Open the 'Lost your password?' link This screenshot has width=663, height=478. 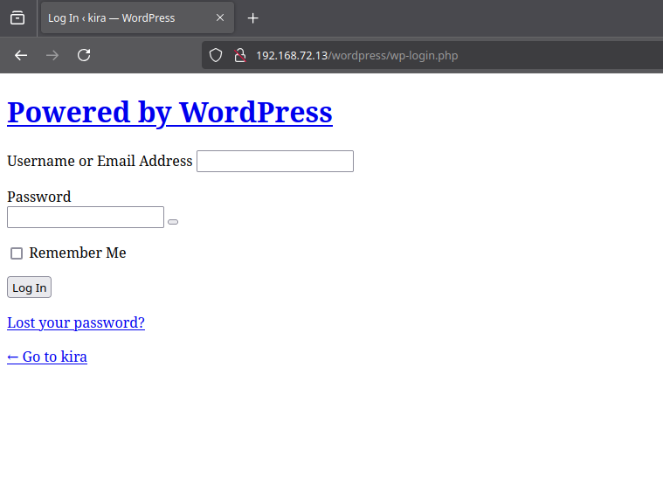pyautogui.click(x=76, y=322)
